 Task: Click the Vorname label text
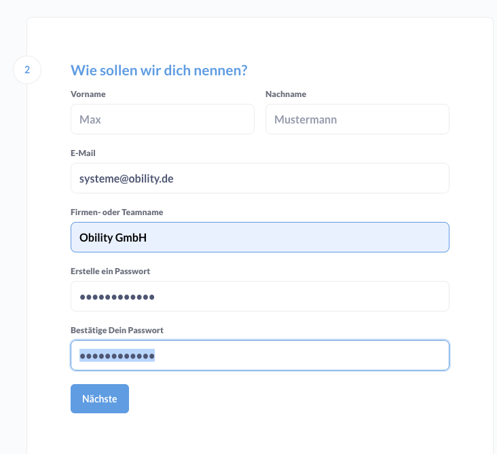(88, 94)
